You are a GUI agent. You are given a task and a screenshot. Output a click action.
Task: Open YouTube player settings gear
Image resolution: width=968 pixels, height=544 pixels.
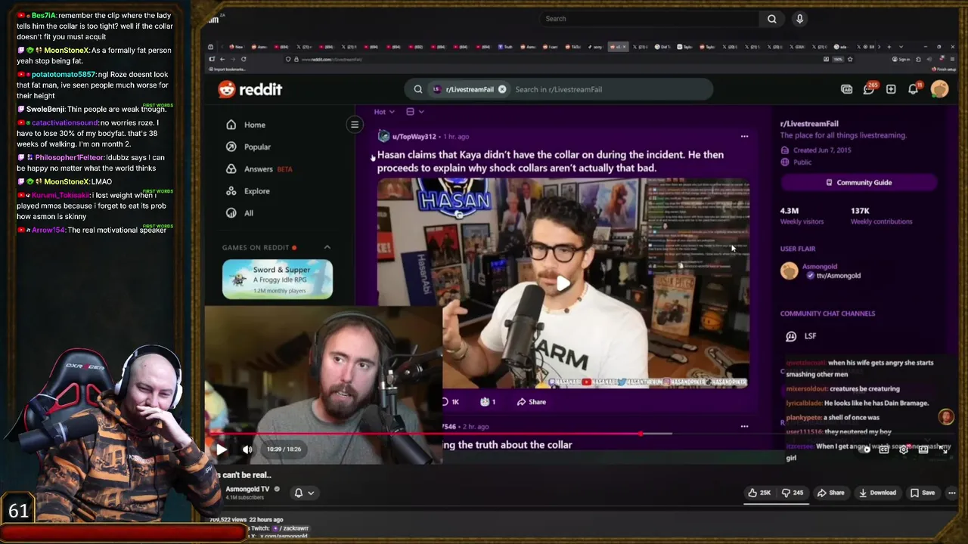click(904, 449)
